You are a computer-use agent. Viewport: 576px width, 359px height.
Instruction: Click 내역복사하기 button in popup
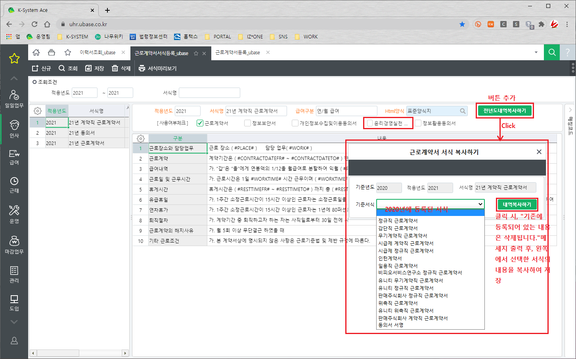517,204
